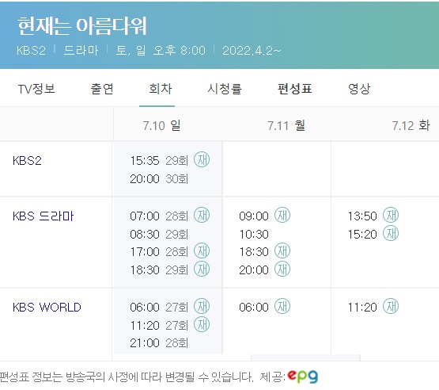Click the rerun icon beside Tuesday 15:20
Viewport: 439px width, 390px height.
(x=391, y=233)
